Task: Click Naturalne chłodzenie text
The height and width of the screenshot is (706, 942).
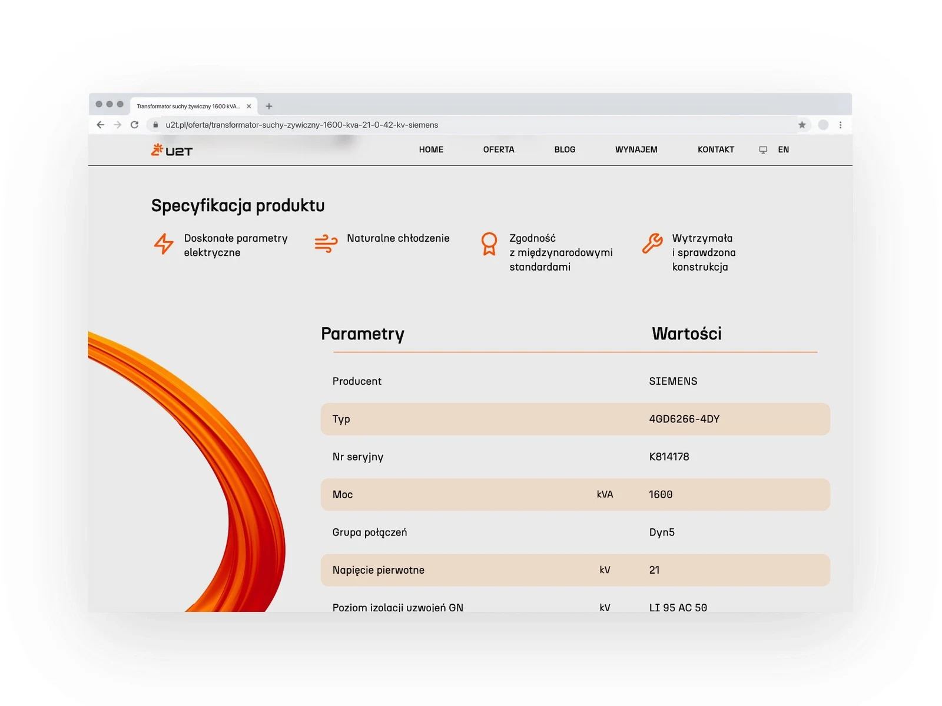Action: [x=398, y=238]
